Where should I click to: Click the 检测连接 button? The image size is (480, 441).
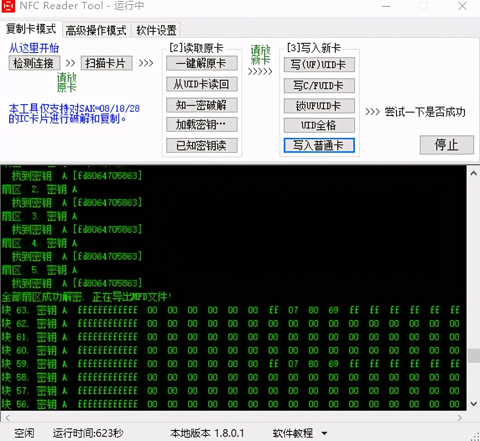[34, 63]
